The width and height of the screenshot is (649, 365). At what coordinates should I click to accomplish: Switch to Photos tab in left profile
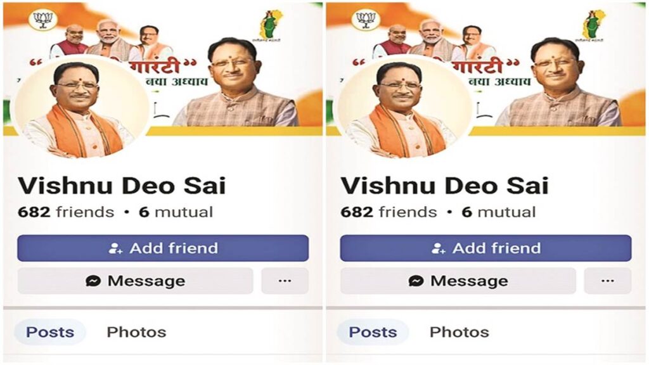click(x=137, y=332)
